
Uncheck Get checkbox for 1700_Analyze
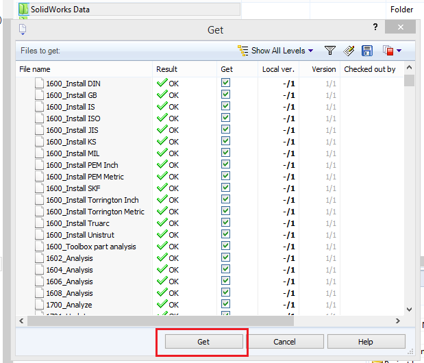coord(225,304)
